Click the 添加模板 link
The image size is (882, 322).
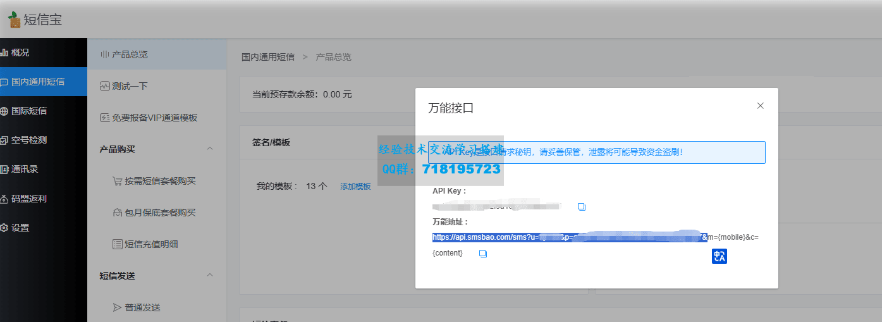[x=355, y=187]
